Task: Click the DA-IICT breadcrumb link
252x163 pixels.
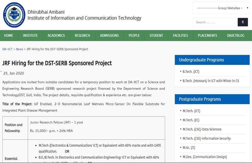Action: (7, 49)
